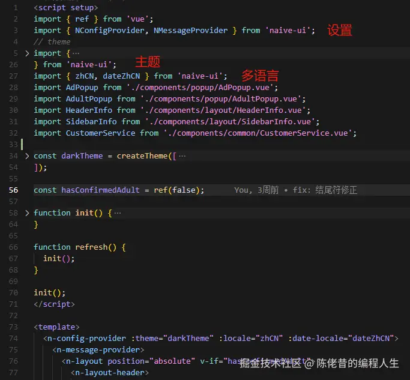Click 'refresh' function name on line 66
This screenshot has height=380, width=410.
click(x=91, y=247)
